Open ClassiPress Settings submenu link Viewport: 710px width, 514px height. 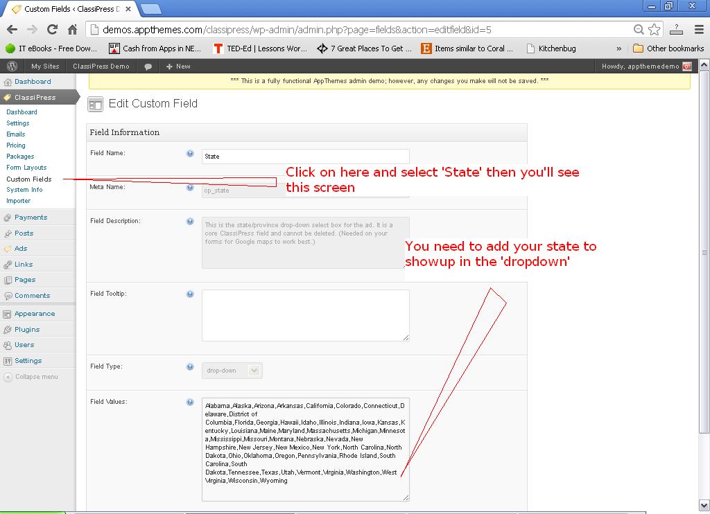[x=17, y=123]
